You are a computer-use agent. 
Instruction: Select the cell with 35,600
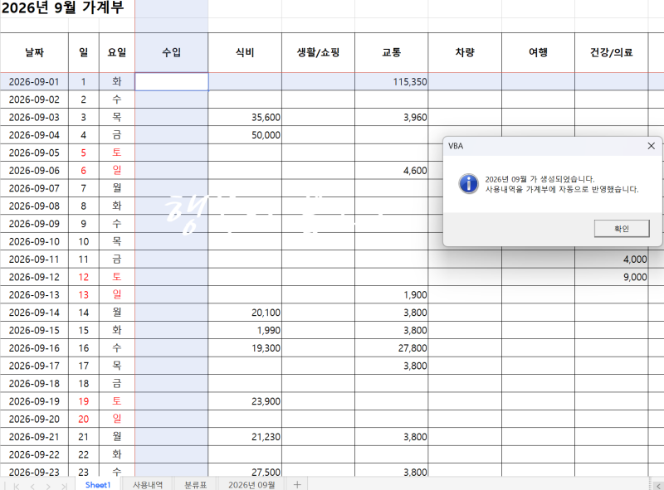[x=245, y=117]
